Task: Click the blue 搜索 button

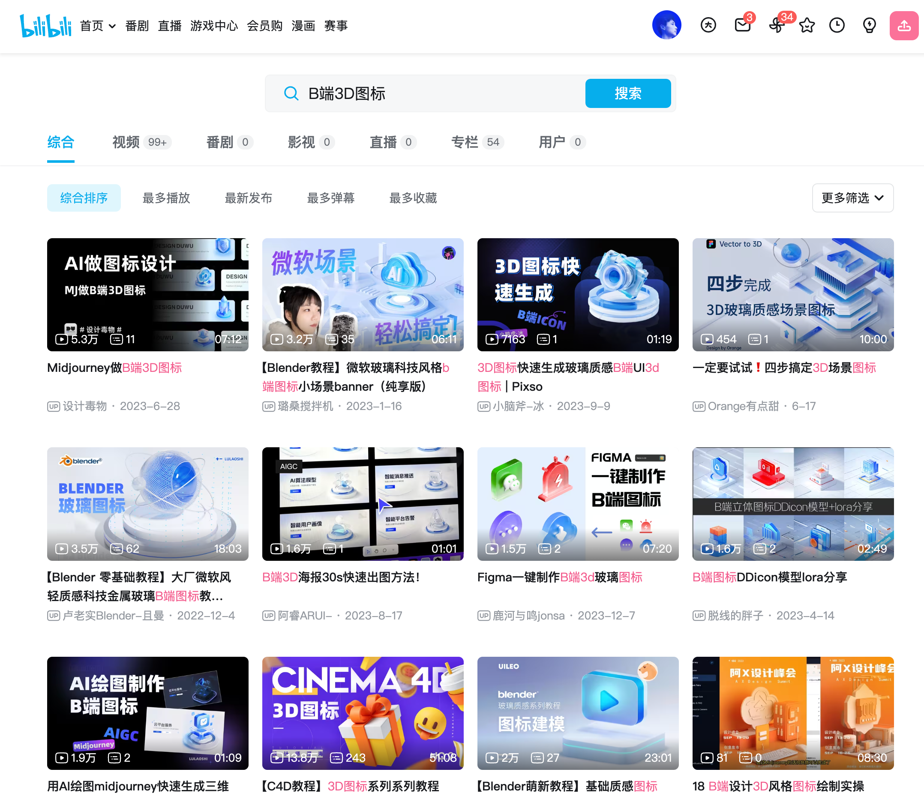Action: pyautogui.click(x=628, y=93)
